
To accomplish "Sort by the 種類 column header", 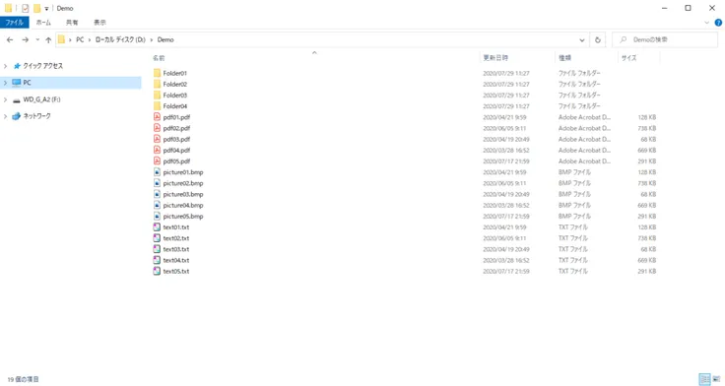I will pyautogui.click(x=564, y=58).
